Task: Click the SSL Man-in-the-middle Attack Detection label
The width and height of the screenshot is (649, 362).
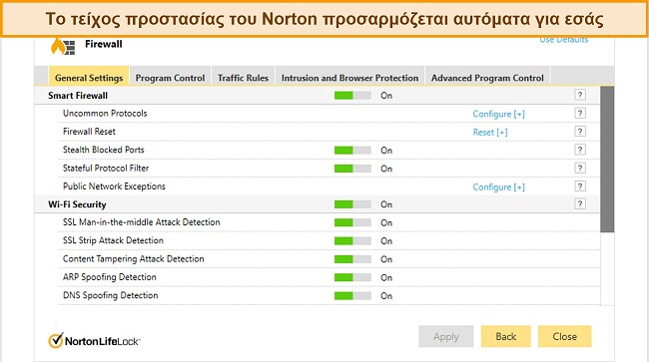Action: point(142,222)
